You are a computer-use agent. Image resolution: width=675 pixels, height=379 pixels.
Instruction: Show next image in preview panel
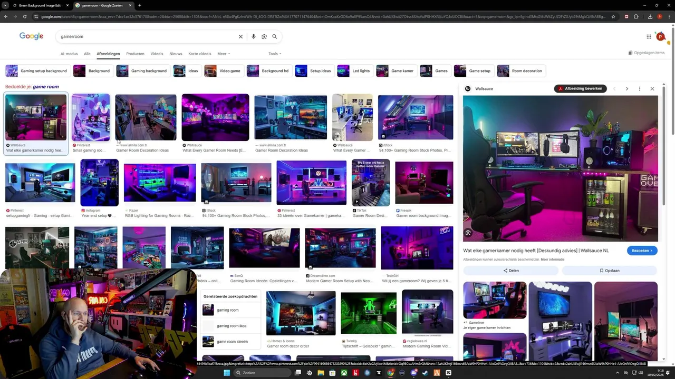pyautogui.click(x=627, y=89)
